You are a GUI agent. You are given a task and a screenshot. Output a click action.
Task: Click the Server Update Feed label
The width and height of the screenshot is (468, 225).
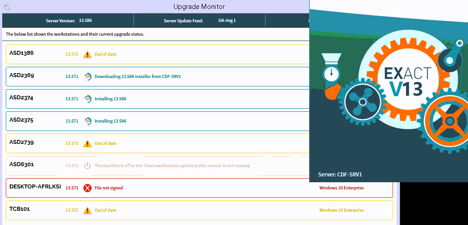tap(183, 21)
